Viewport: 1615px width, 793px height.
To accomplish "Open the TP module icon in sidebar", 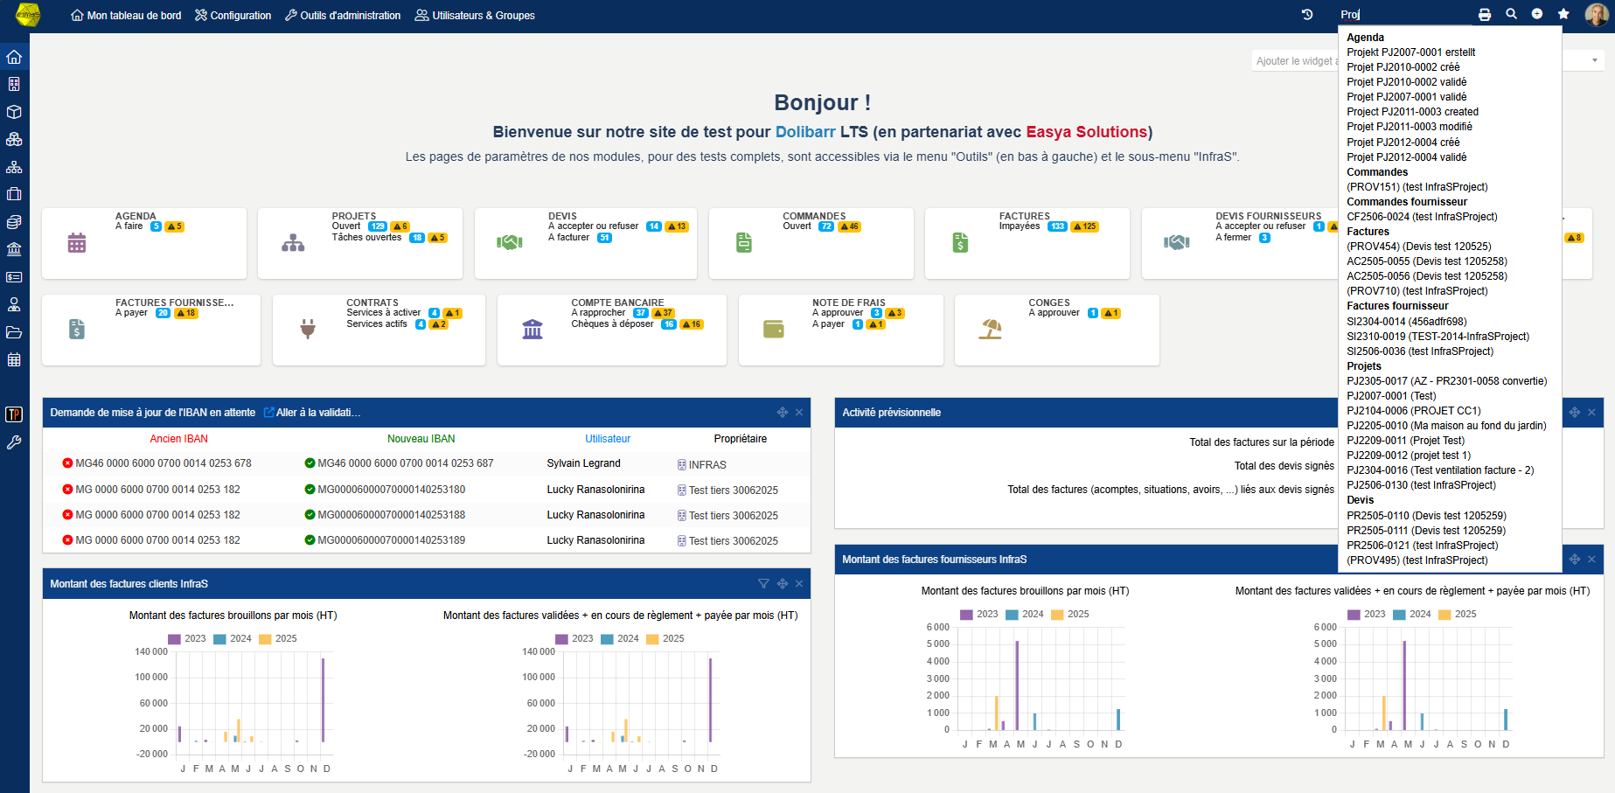I will (14, 414).
